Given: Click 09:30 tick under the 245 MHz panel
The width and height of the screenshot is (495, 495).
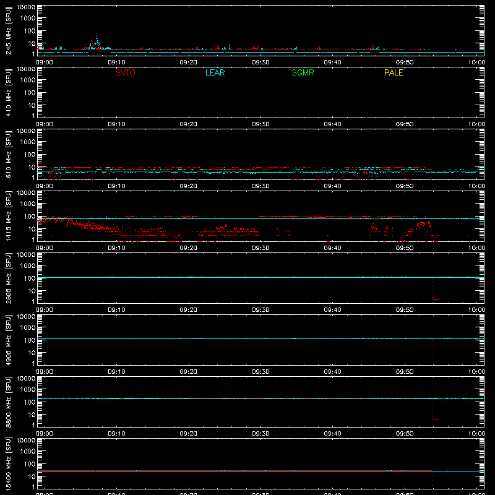Looking at the screenshot, I should pyautogui.click(x=260, y=62).
